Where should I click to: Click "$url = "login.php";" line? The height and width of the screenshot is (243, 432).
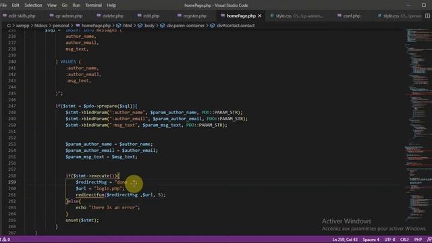pos(100,188)
